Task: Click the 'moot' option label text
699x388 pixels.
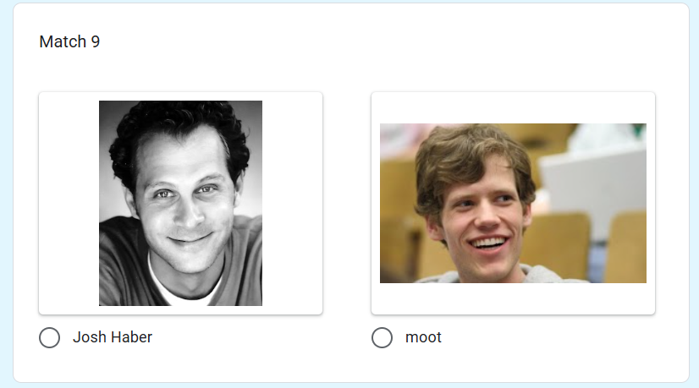Action: [x=423, y=337]
